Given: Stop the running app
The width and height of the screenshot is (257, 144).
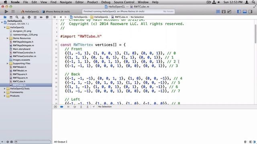Looking at the screenshot, I should coord(13,12).
